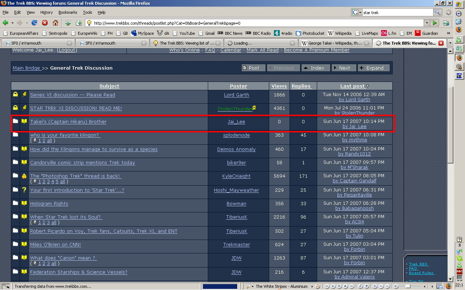This screenshot has height=290, width=465.
Task: Go to previous track in player
Action: tap(327, 286)
